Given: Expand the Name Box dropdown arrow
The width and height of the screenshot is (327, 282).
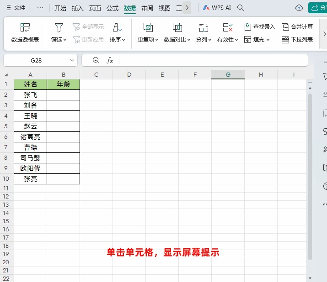Looking at the screenshot, I should pyautogui.click(x=73, y=60).
